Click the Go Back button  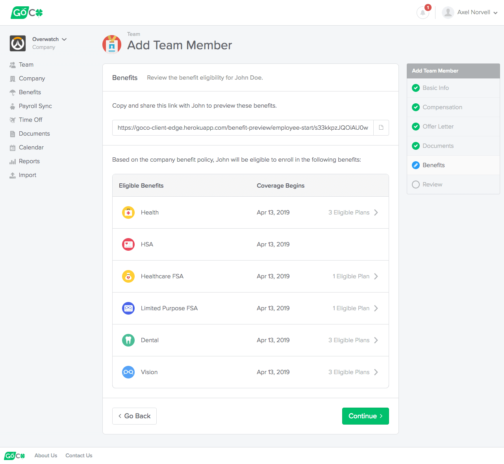(x=134, y=416)
